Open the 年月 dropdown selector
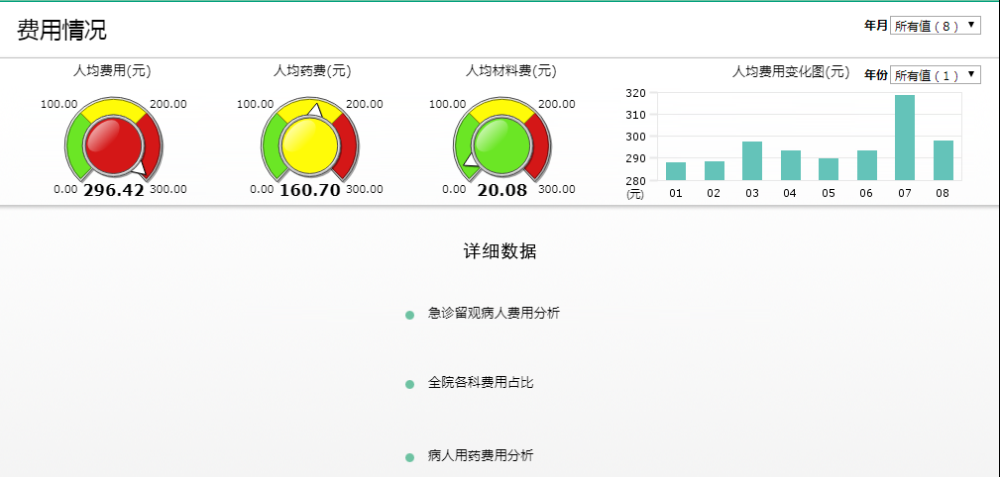1000x477 pixels. (x=935, y=26)
